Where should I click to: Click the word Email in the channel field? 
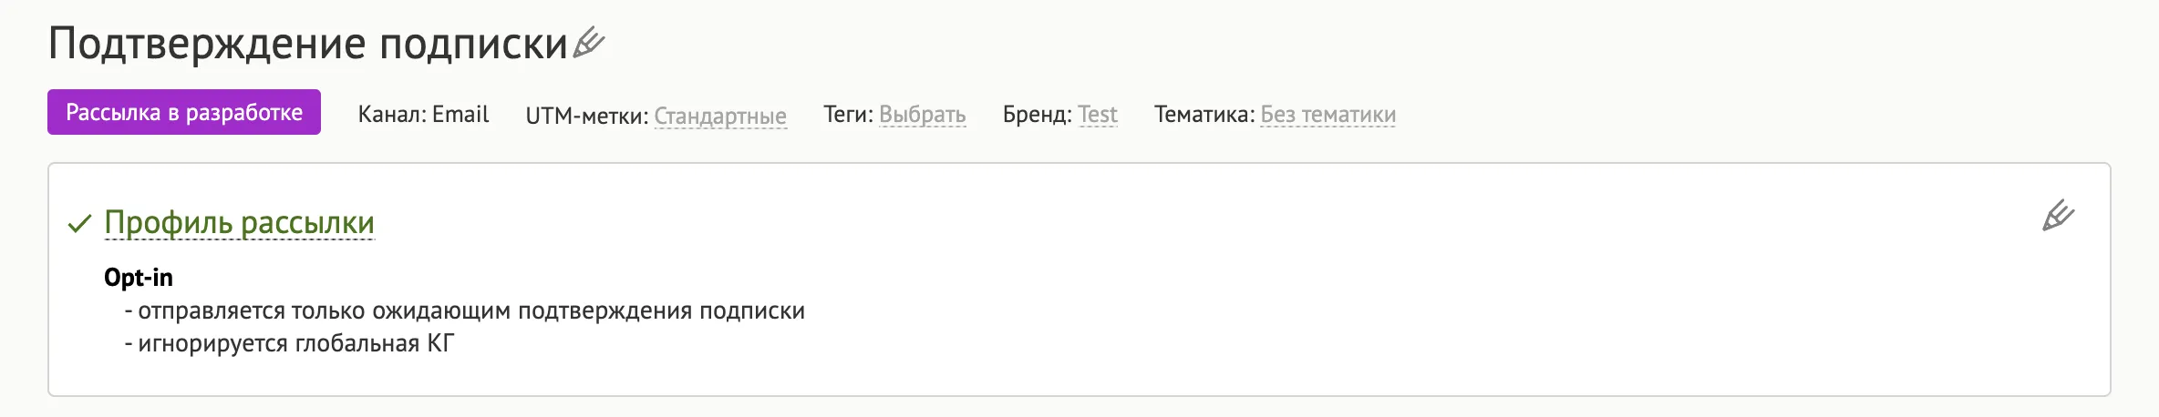point(460,115)
